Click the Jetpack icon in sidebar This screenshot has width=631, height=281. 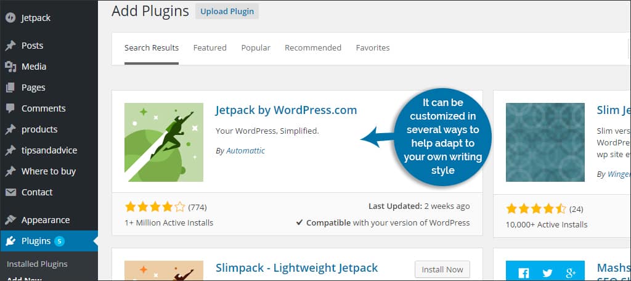10,18
